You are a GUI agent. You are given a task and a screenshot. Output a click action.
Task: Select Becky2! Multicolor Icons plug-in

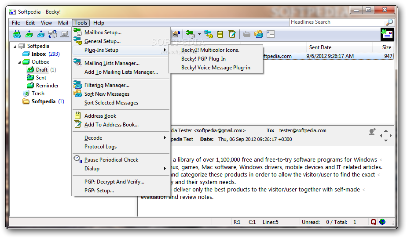coord(216,50)
